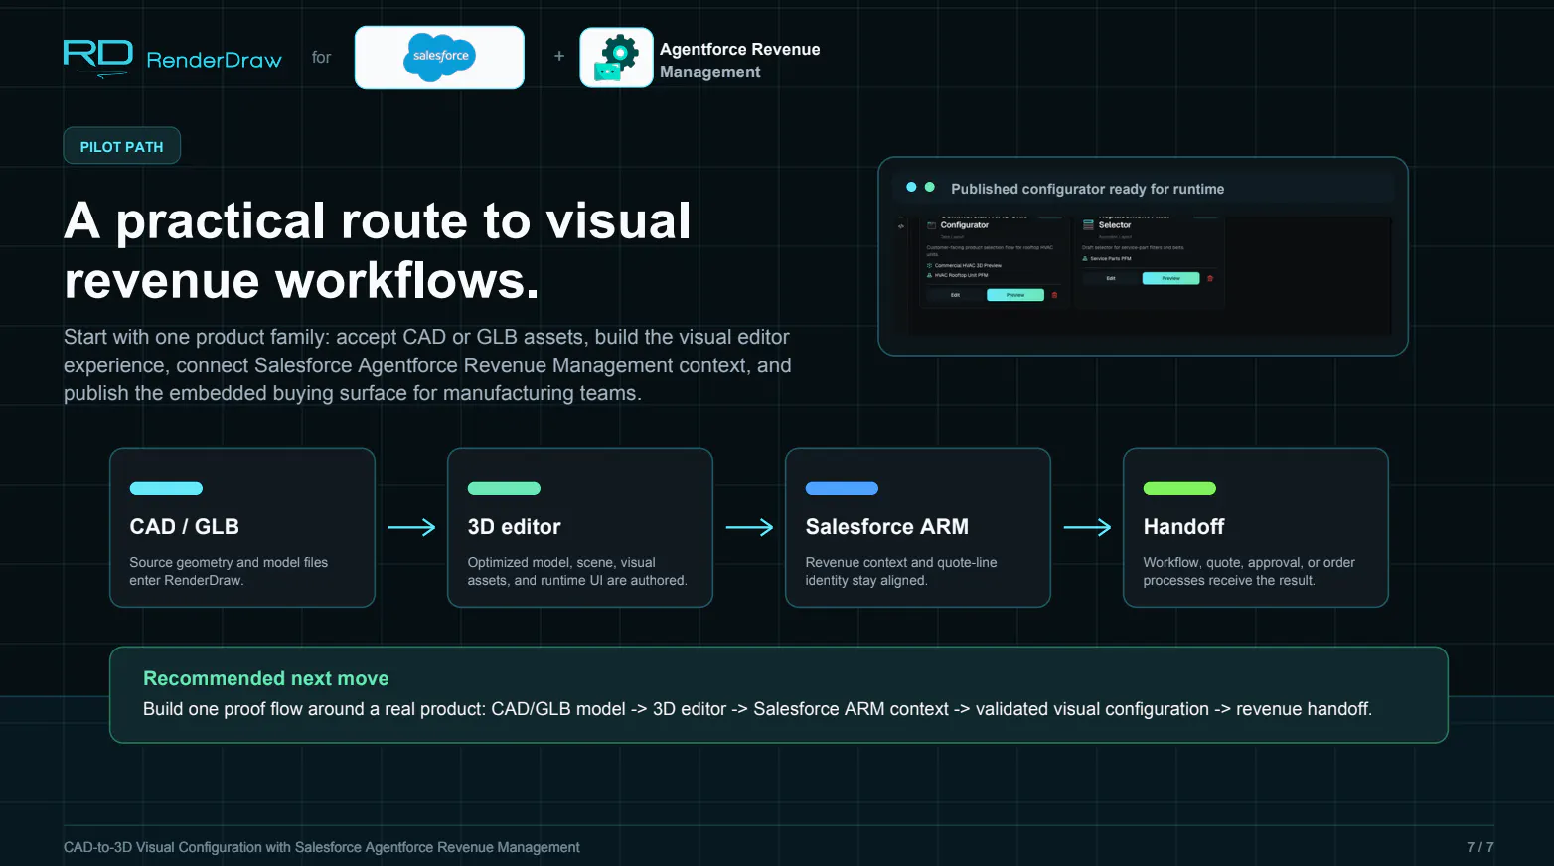Click the RenderDraw RD logo
Screen dimensions: 1554x866
coord(98,57)
